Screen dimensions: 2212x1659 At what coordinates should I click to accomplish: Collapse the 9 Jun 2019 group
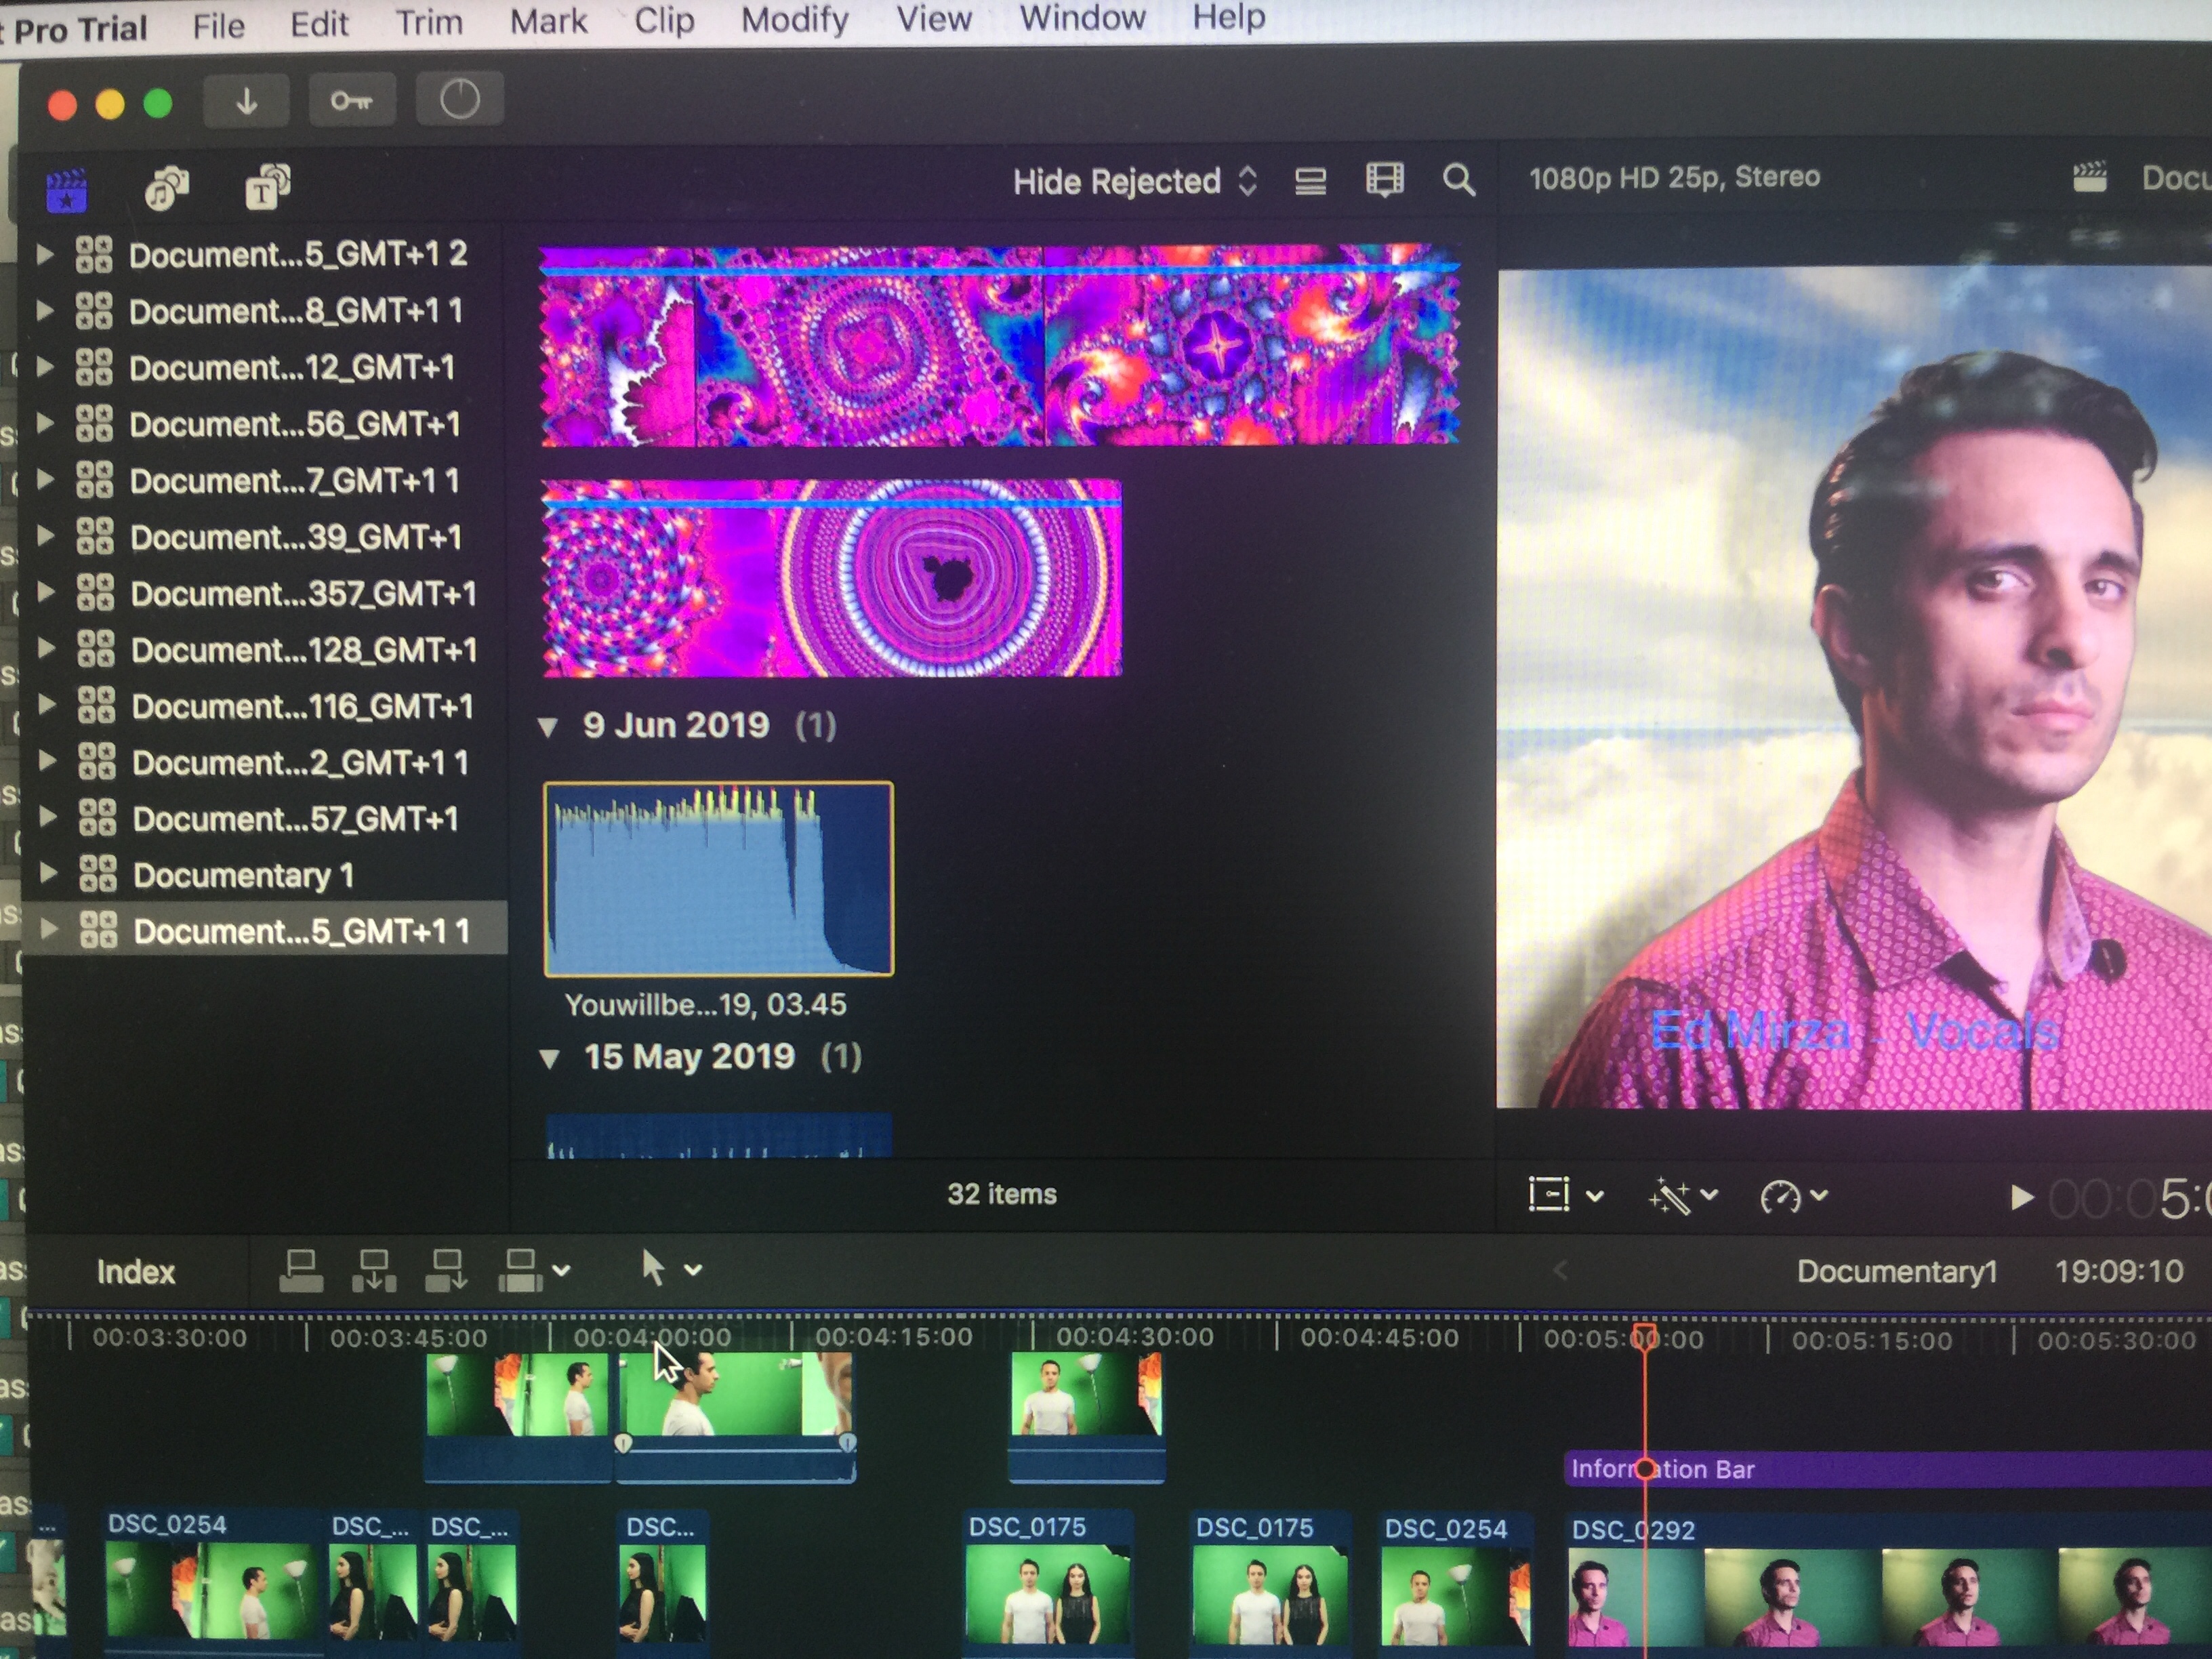tap(548, 727)
